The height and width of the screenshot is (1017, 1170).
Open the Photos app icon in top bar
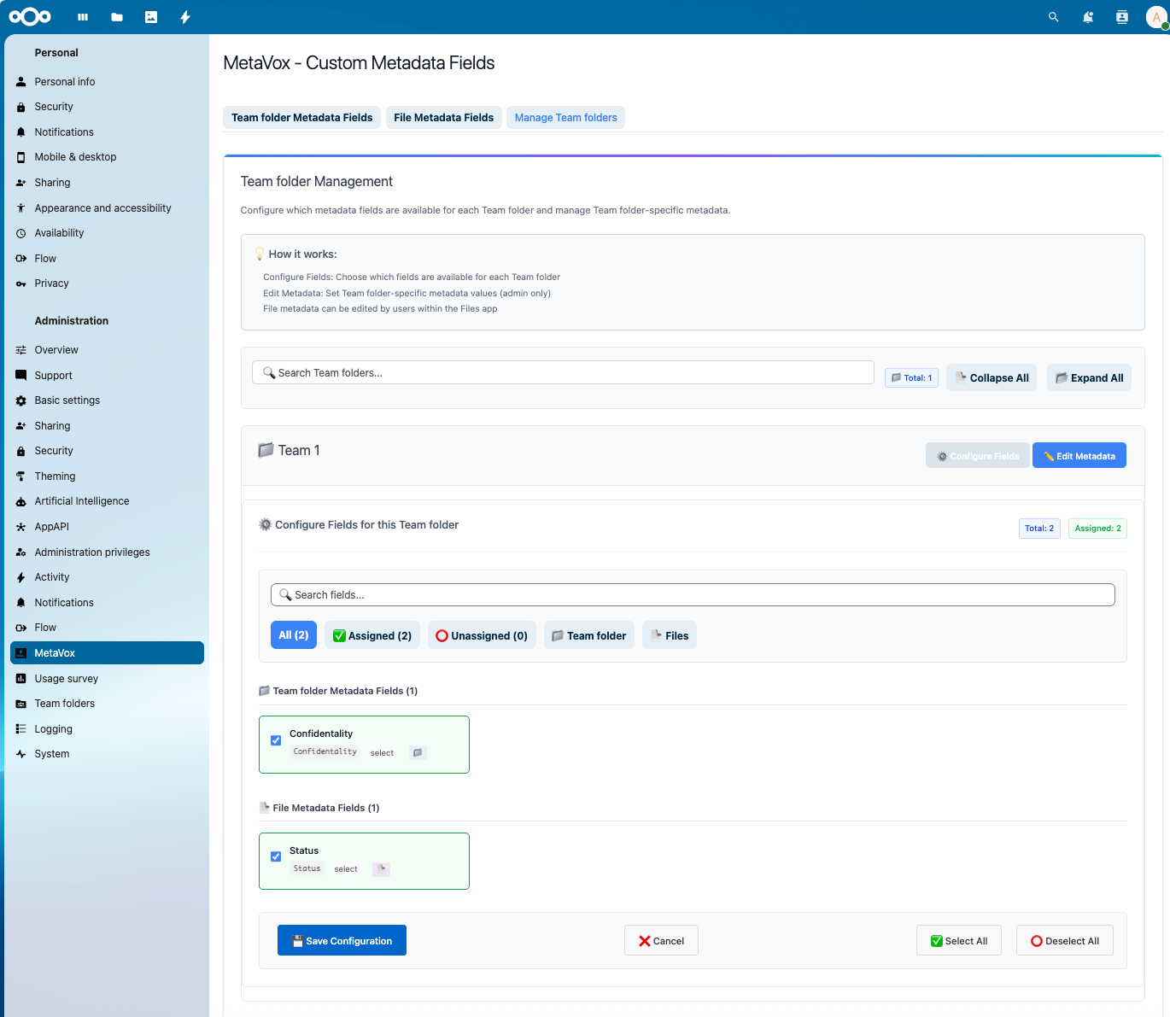[x=151, y=17]
